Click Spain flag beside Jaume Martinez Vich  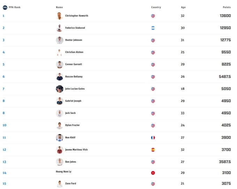point(153,150)
